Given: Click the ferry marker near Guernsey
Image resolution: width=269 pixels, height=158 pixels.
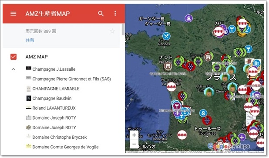Looking at the screenshot, I should (188, 18).
